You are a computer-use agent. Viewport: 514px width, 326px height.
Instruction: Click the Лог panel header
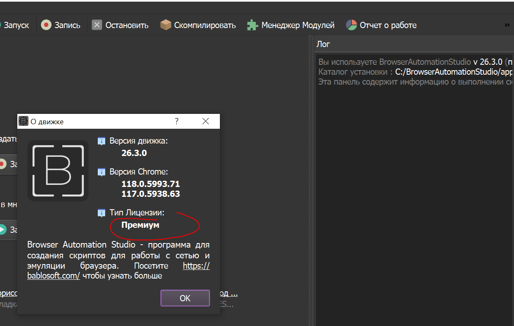point(413,44)
